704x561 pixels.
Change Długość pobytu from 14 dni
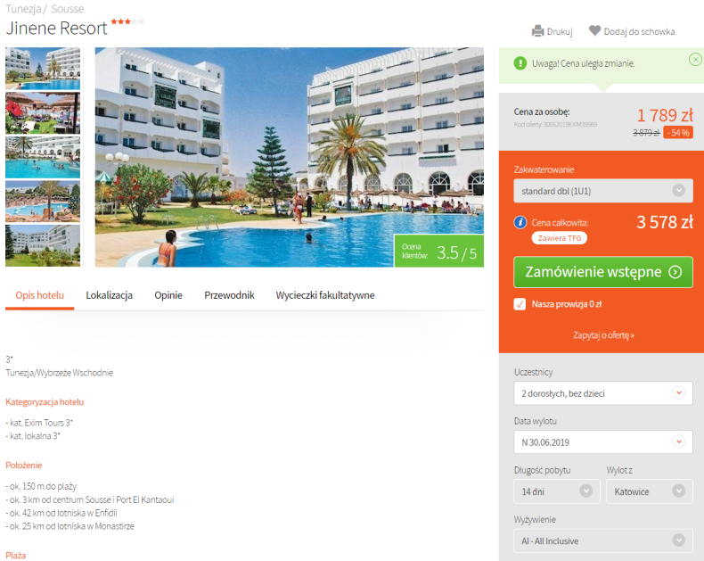(557, 491)
